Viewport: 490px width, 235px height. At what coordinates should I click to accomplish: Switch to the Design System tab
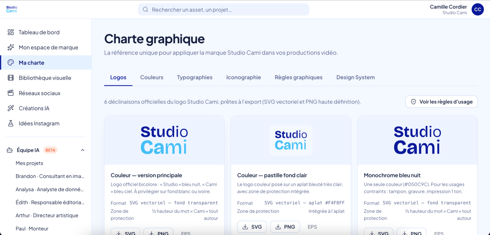pyautogui.click(x=356, y=77)
